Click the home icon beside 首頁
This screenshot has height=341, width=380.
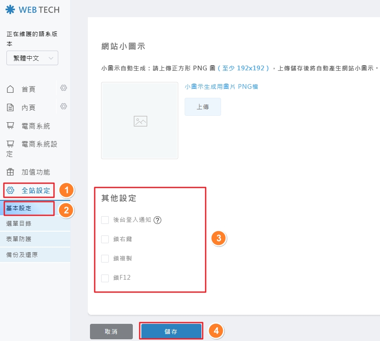[10, 88]
